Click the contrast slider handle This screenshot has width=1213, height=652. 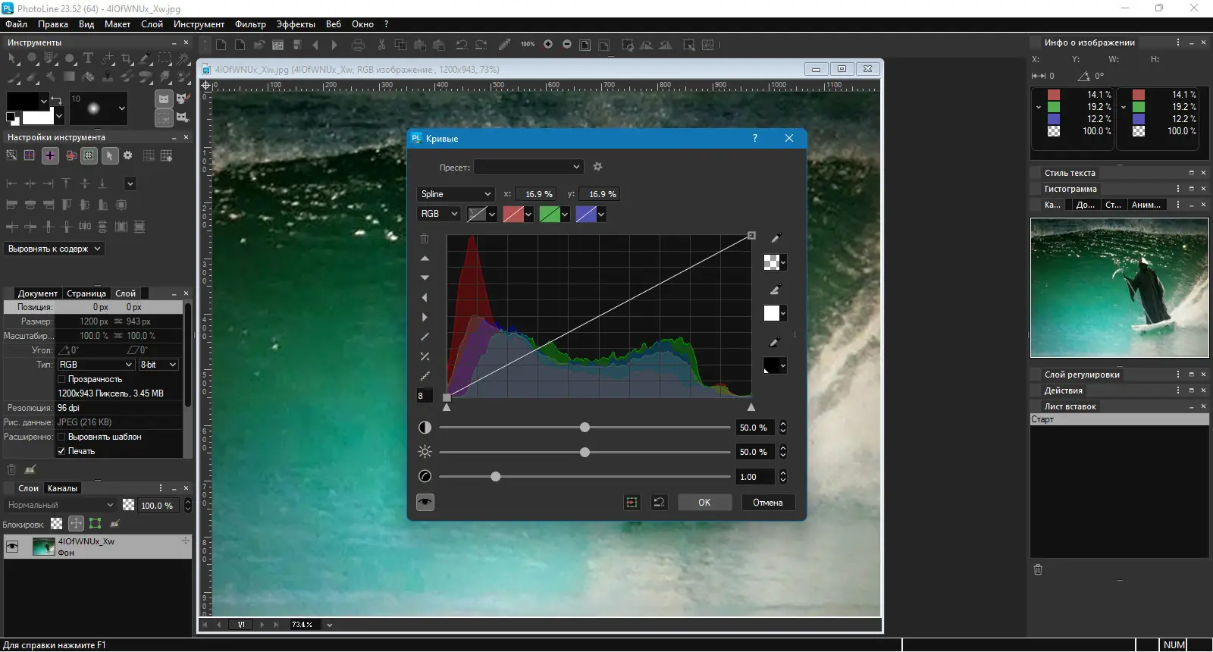point(585,428)
